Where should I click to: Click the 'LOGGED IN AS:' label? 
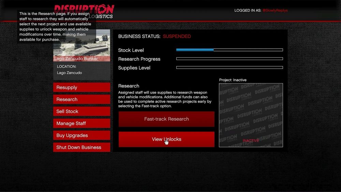(x=248, y=11)
